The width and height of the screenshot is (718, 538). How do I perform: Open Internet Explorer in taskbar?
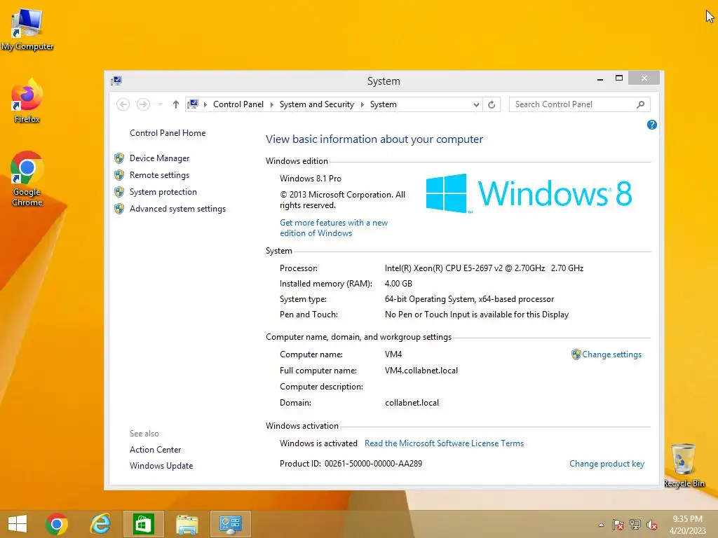(x=100, y=524)
